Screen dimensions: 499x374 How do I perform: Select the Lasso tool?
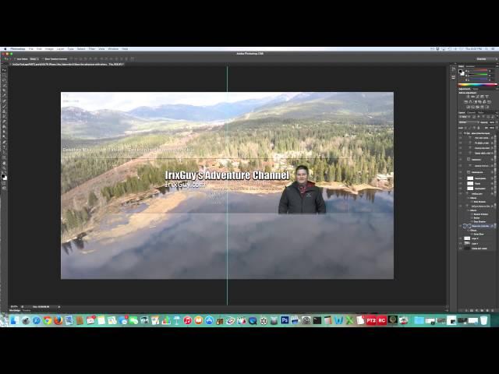[4, 80]
